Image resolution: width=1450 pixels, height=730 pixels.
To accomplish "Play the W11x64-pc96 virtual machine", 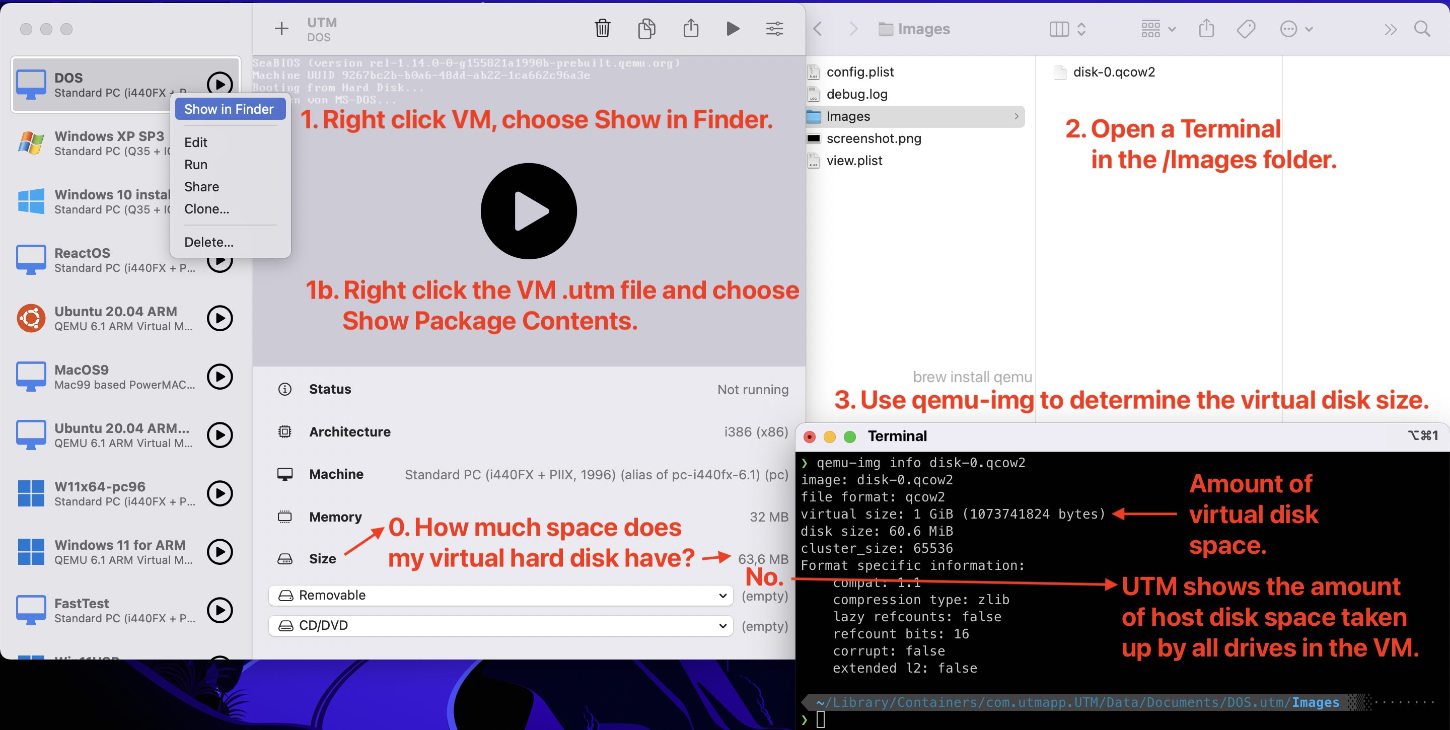I will coord(220,493).
